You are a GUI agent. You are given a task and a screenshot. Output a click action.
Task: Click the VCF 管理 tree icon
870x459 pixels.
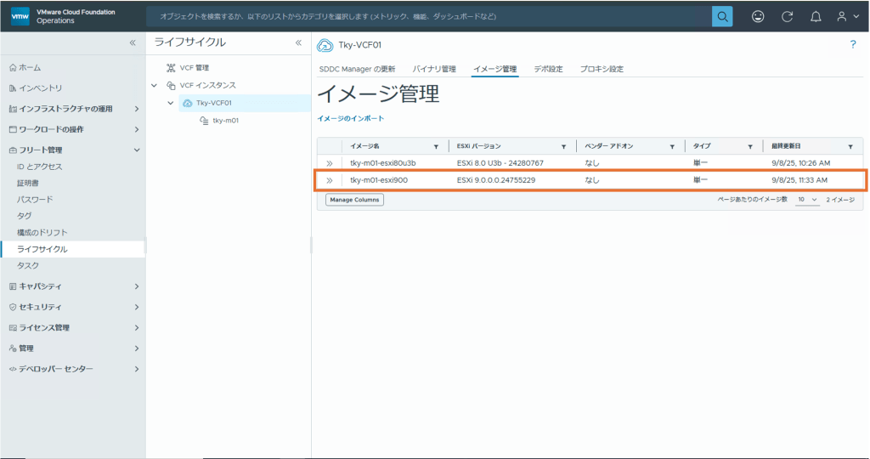pyautogui.click(x=171, y=68)
